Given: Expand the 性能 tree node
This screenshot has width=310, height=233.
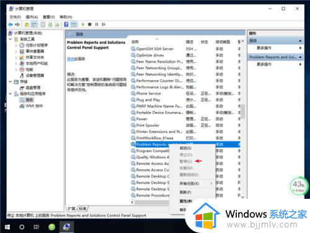Looking at the screenshot, I should (x=16, y=70).
